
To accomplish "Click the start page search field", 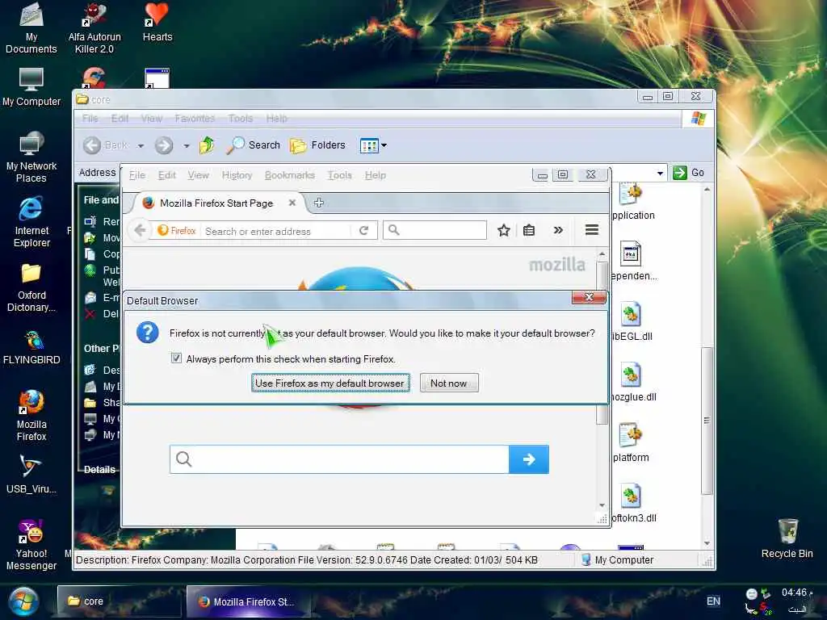I will pyautogui.click(x=339, y=459).
